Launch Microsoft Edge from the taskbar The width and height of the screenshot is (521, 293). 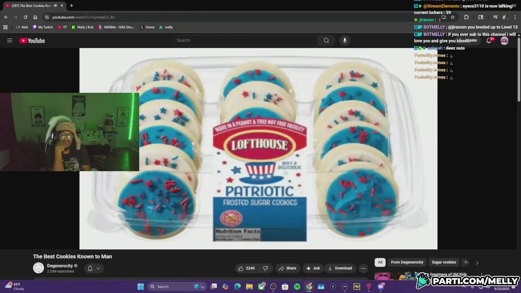237,286
